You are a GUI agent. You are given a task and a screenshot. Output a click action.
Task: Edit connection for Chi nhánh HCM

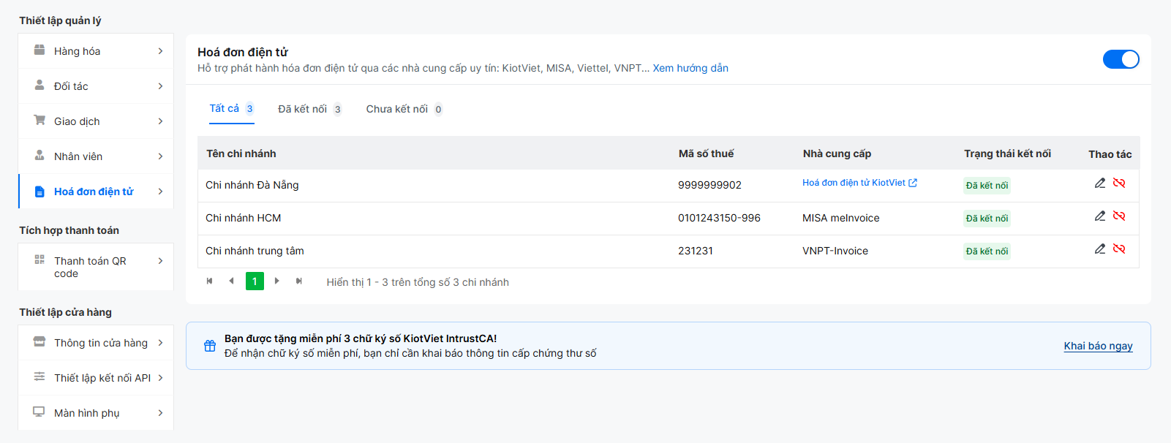tap(1100, 216)
